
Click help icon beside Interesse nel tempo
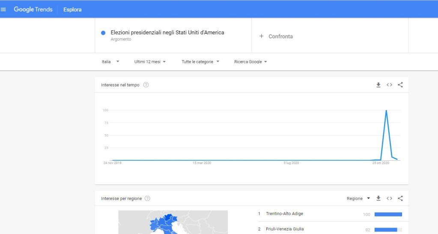tap(146, 85)
